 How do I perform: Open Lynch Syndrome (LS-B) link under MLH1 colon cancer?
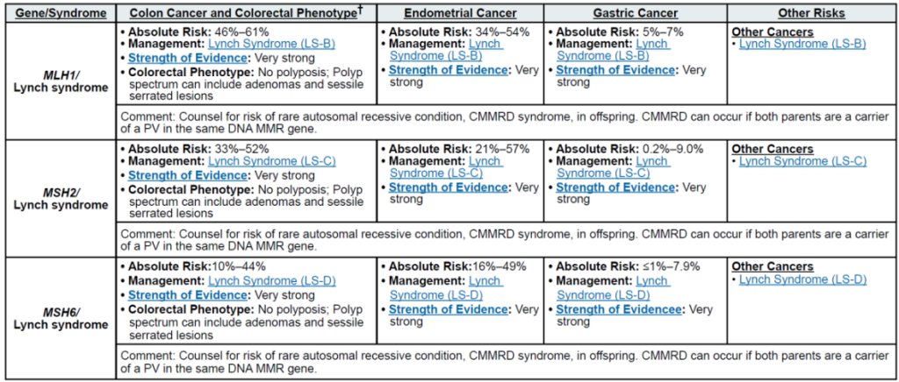tap(251, 43)
